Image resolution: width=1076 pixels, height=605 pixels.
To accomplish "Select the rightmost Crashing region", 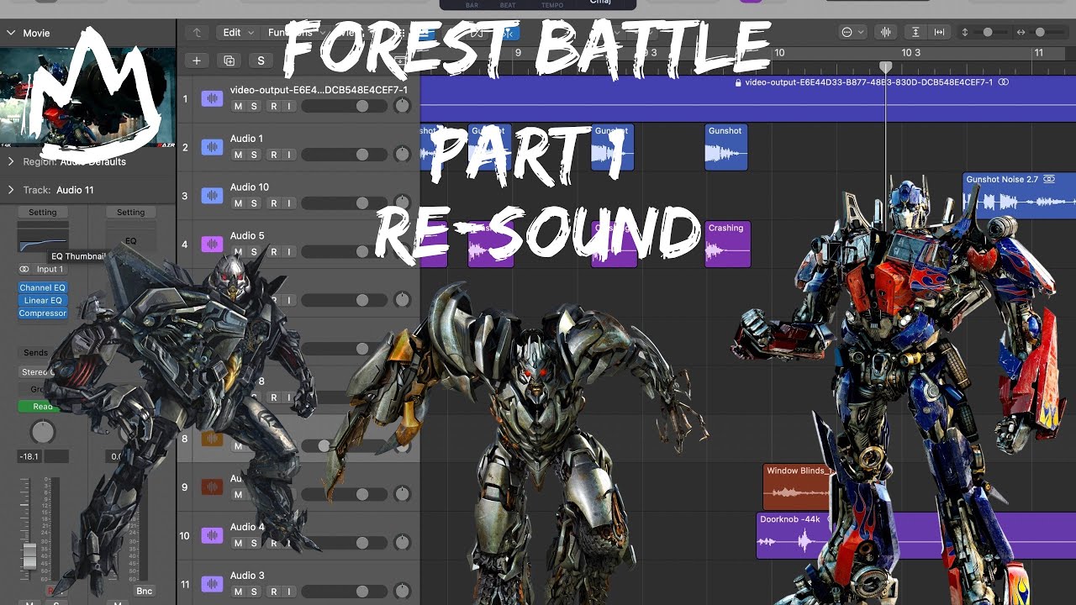I will point(727,244).
